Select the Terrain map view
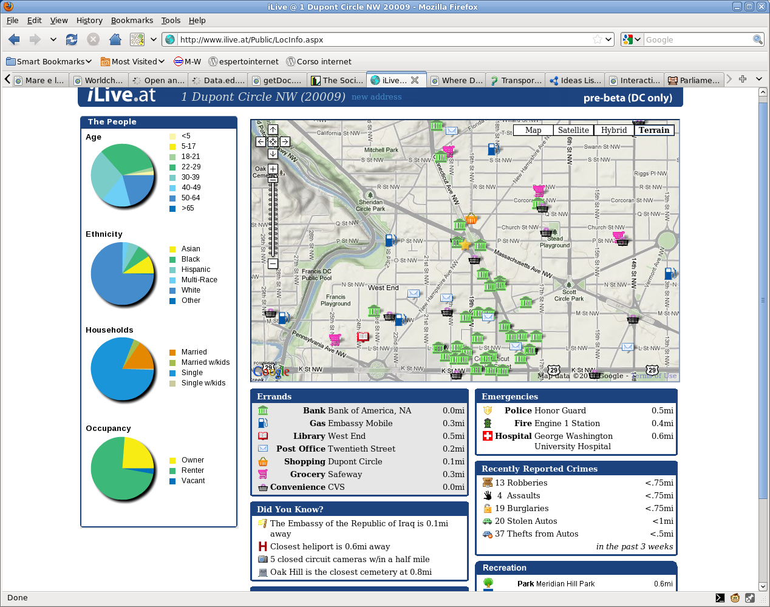The image size is (770, 607). [x=654, y=130]
